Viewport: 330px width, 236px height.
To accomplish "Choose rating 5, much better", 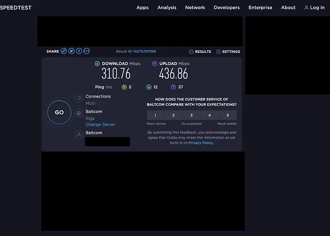I will click(228, 115).
